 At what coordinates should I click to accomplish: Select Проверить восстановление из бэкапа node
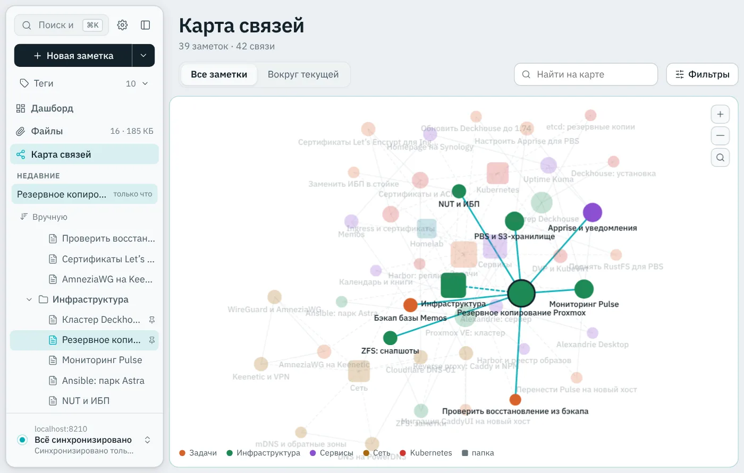point(515,400)
